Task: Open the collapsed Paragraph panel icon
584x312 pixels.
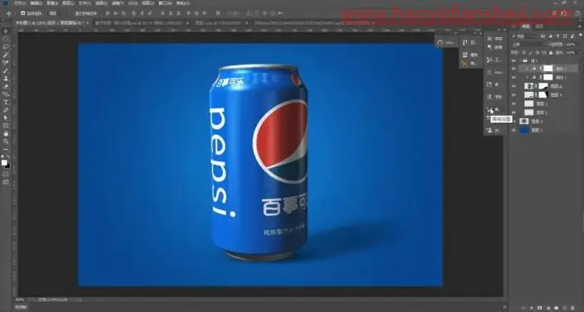Action: (x=490, y=47)
